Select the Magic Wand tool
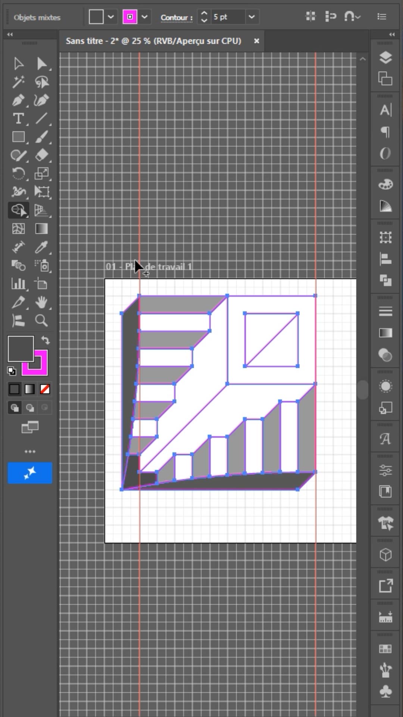 coord(18,82)
